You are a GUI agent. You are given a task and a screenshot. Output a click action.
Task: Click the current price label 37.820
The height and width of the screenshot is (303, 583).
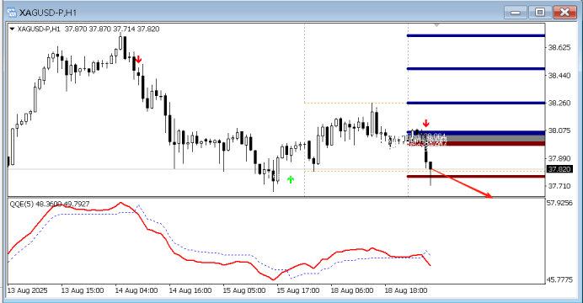coord(559,169)
